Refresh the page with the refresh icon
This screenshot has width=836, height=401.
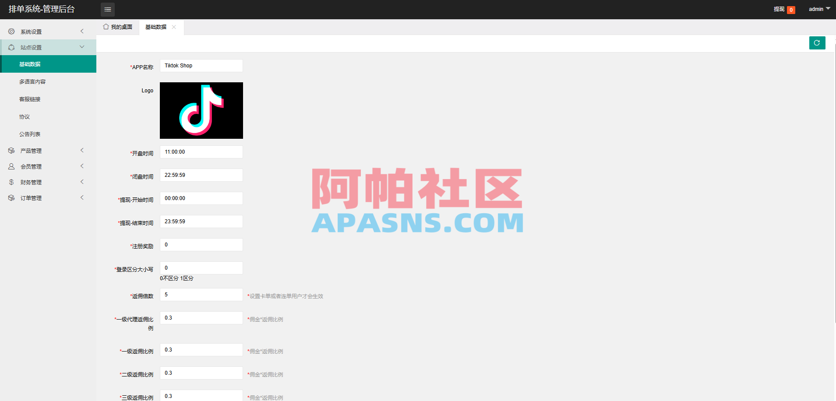817,43
